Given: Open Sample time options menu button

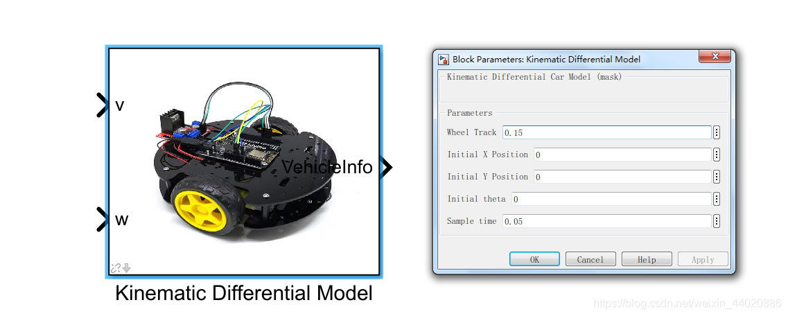Looking at the screenshot, I should (717, 221).
